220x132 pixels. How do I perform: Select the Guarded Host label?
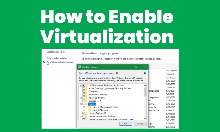pos(95,101)
